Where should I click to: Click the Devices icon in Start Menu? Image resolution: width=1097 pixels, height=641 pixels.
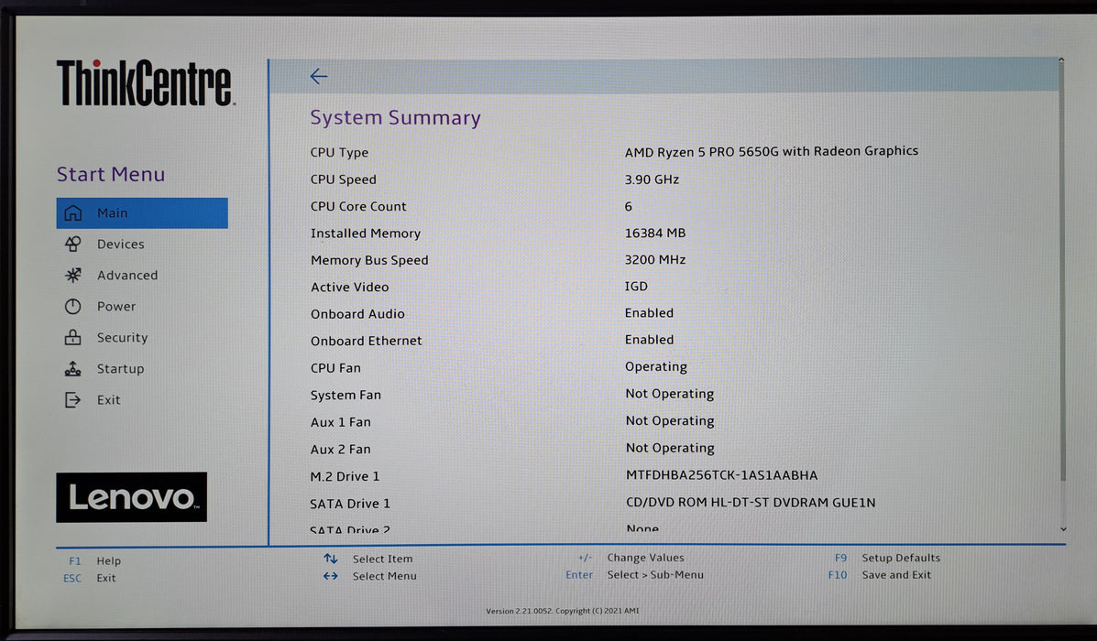pos(72,244)
